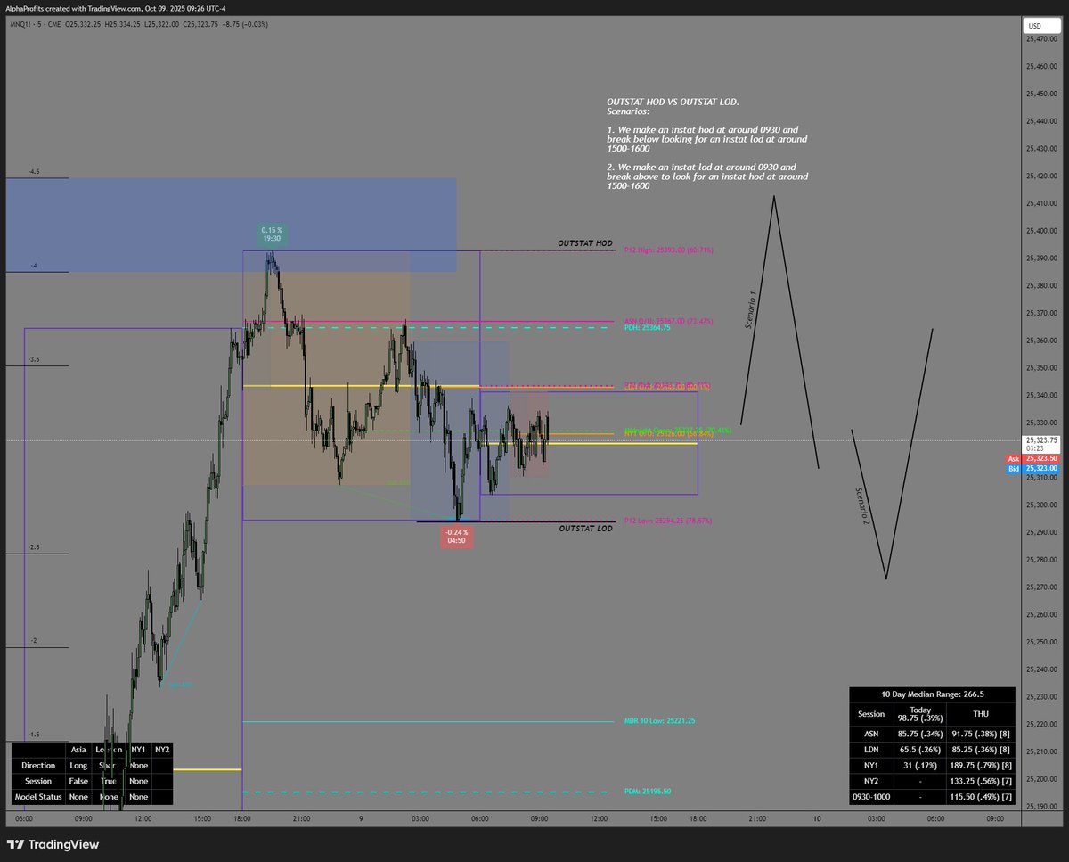
Task: Click the Today 98.75 (.39%) column header
Action: pos(919,713)
